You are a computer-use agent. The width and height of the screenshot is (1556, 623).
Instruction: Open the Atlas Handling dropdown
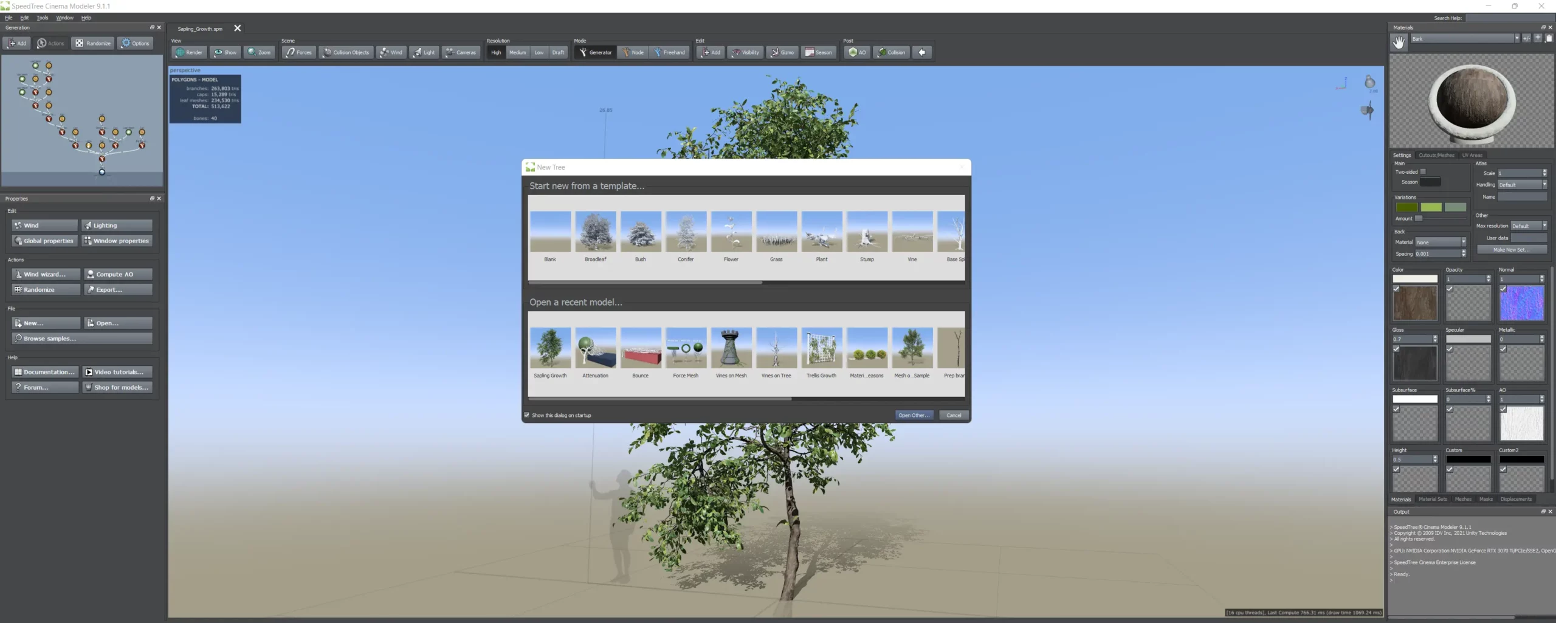point(1523,185)
